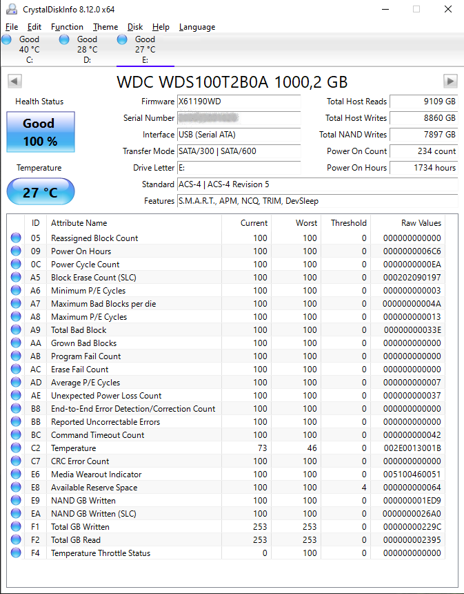Image resolution: width=464 pixels, height=594 pixels.
Task: Click status orb for Grown Bad Blocks
Action: (x=16, y=343)
